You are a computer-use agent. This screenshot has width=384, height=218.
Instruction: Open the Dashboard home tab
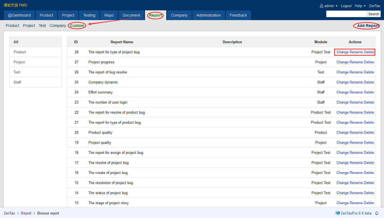coord(19,15)
